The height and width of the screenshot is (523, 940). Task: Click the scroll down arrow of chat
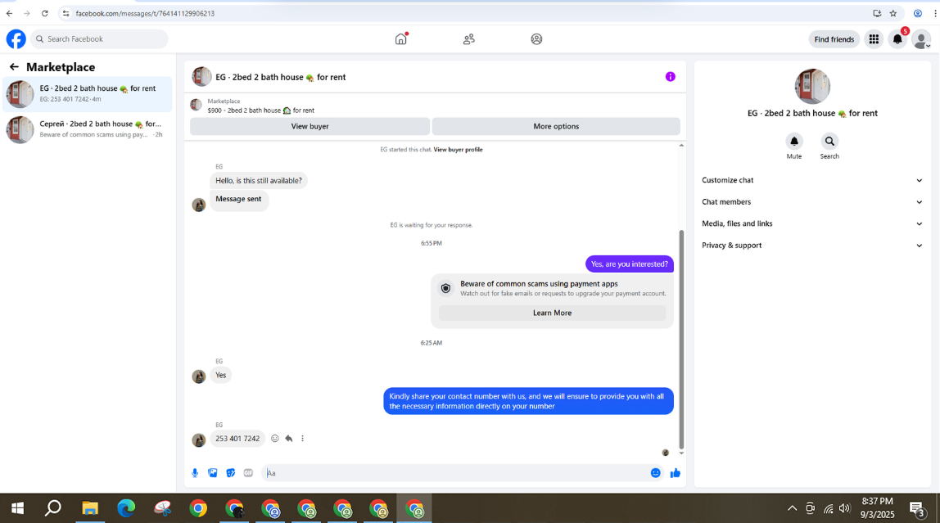tap(681, 453)
